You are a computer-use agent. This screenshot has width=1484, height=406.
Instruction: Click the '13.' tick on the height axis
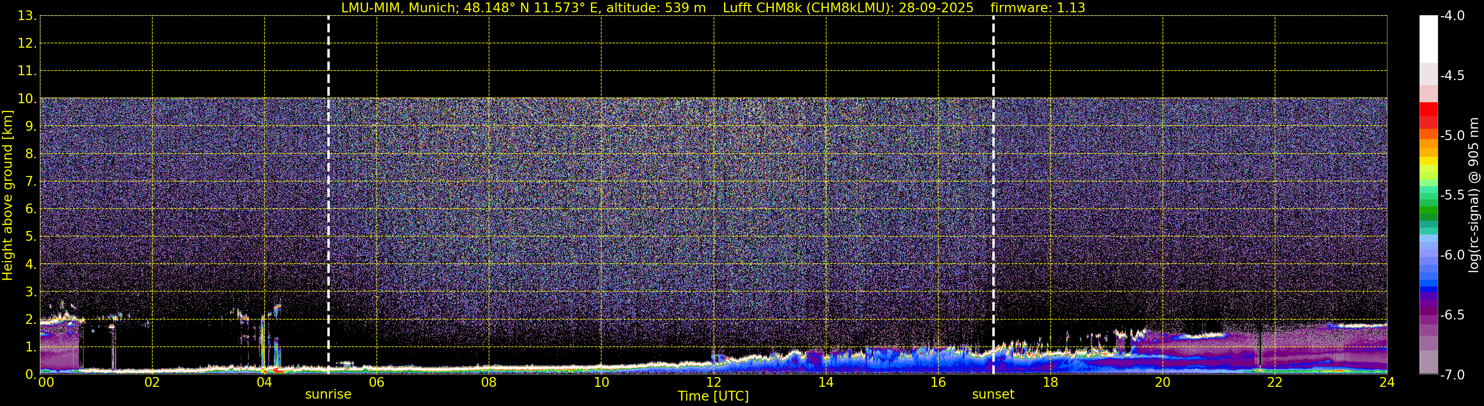click(27, 16)
